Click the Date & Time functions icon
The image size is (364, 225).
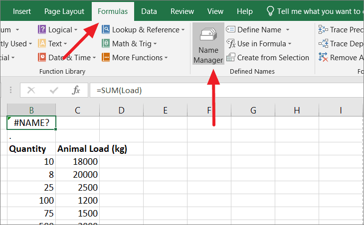(x=42, y=57)
